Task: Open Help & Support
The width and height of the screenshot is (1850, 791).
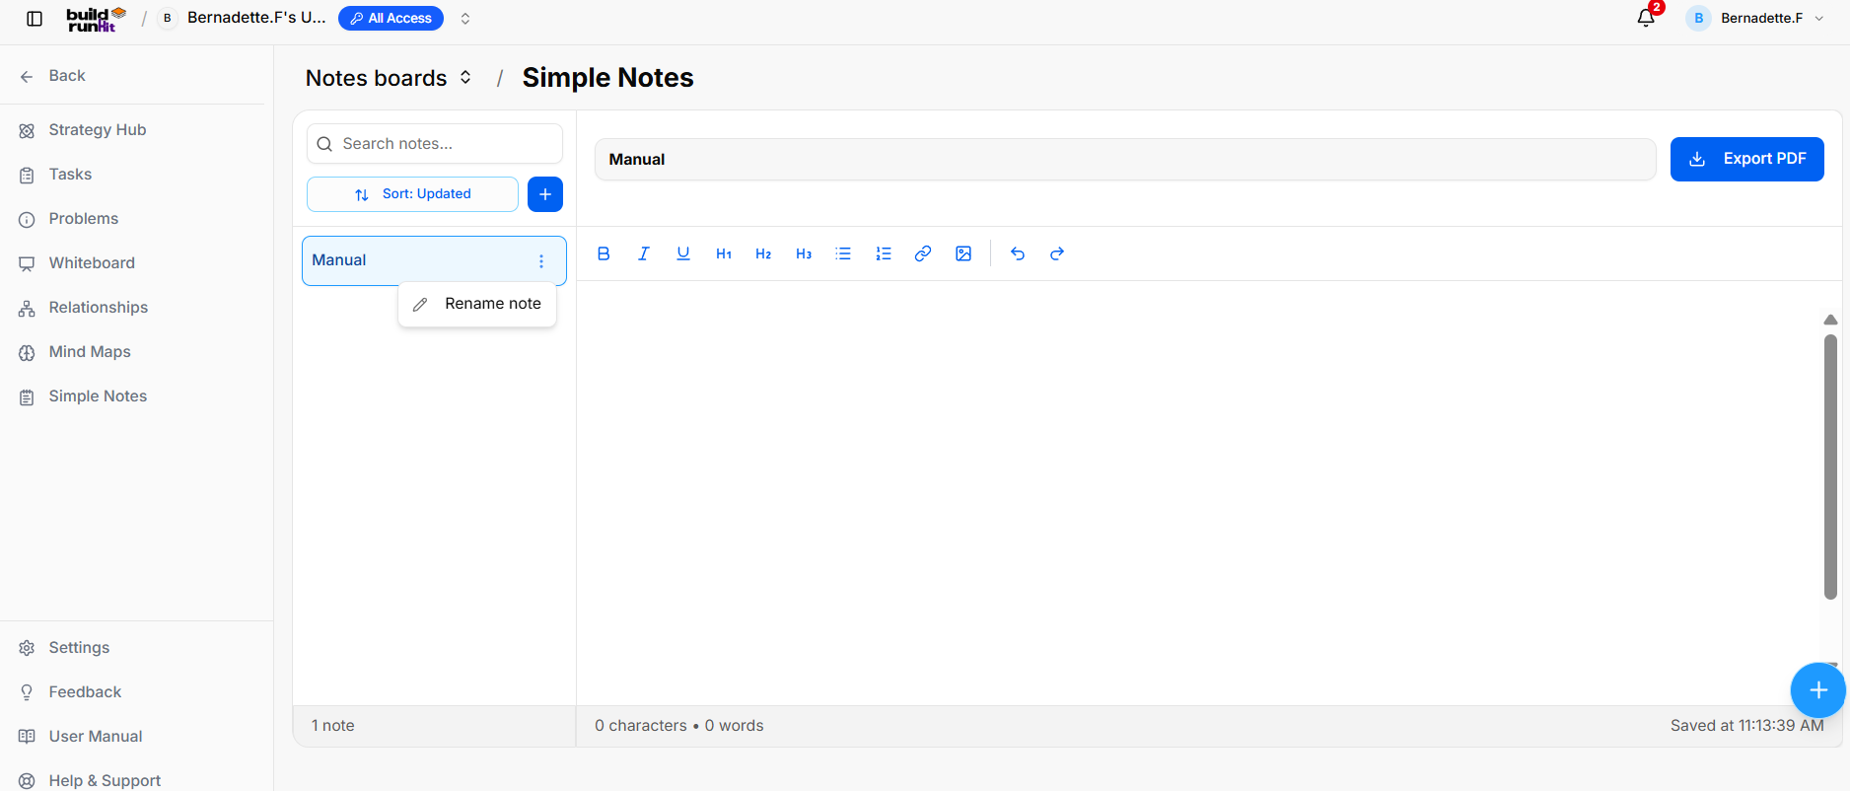Action: pos(105,780)
